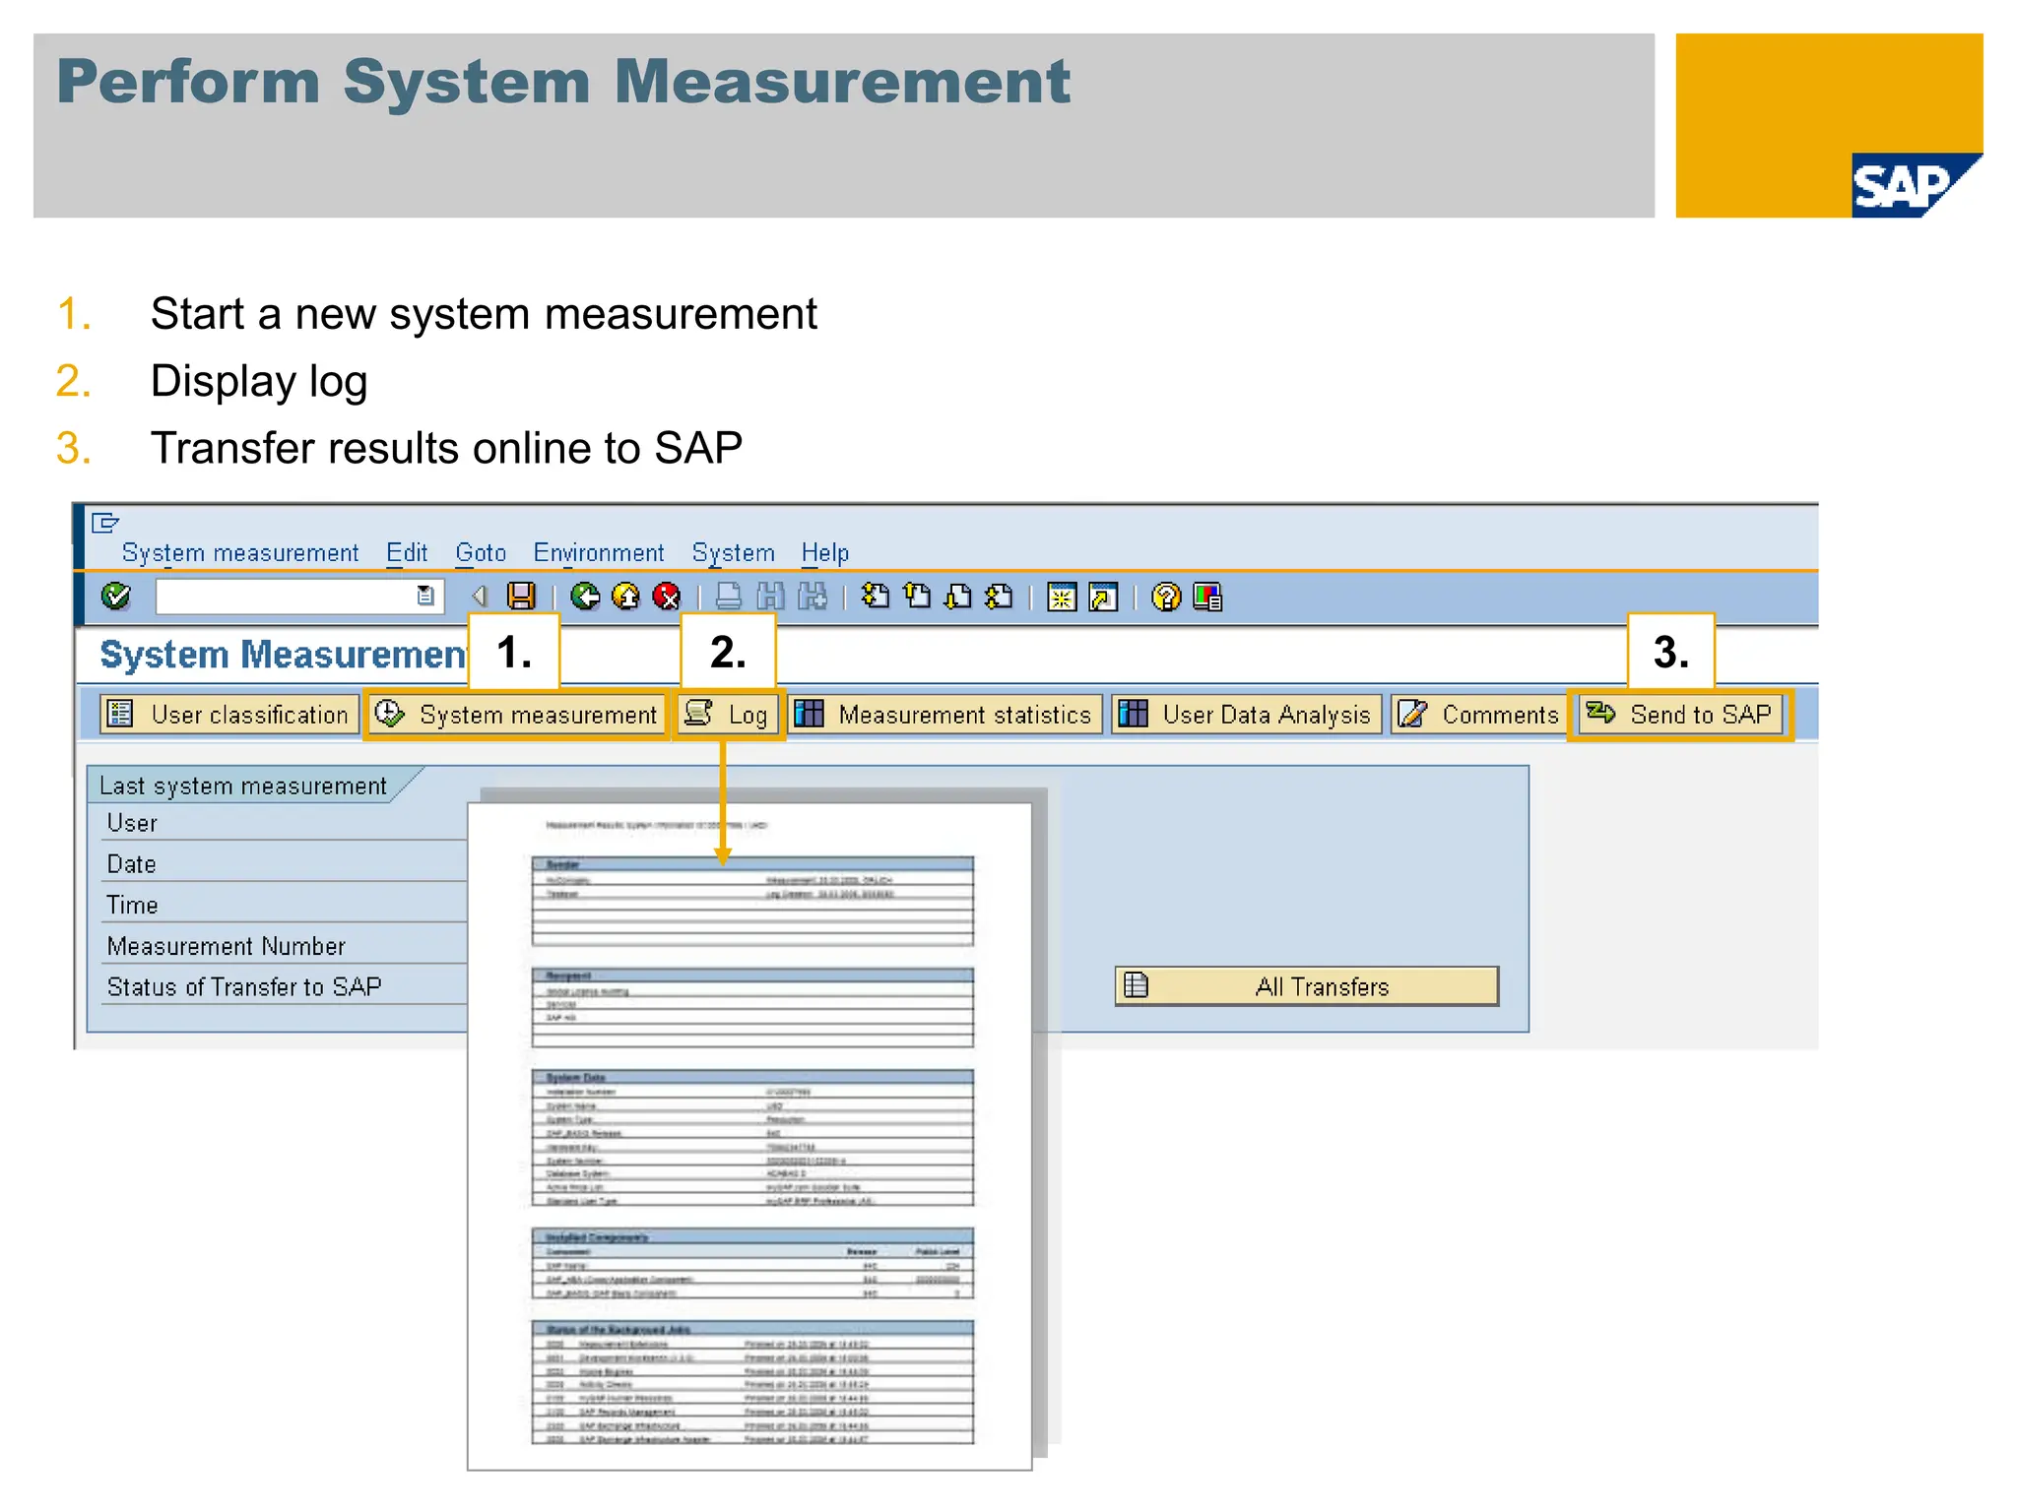2017x1512 pixels.
Task: Click the Last Page icon
Action: pyautogui.click(x=999, y=597)
